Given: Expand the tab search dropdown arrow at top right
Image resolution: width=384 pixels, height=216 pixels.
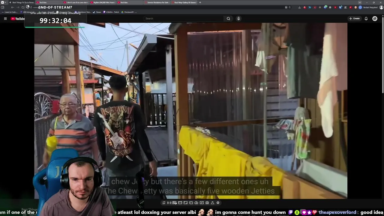Looking at the screenshot, I should click(360, 2).
